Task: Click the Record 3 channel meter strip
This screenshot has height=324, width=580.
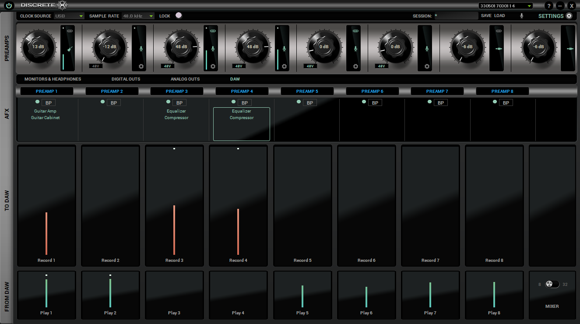Action: point(174,205)
